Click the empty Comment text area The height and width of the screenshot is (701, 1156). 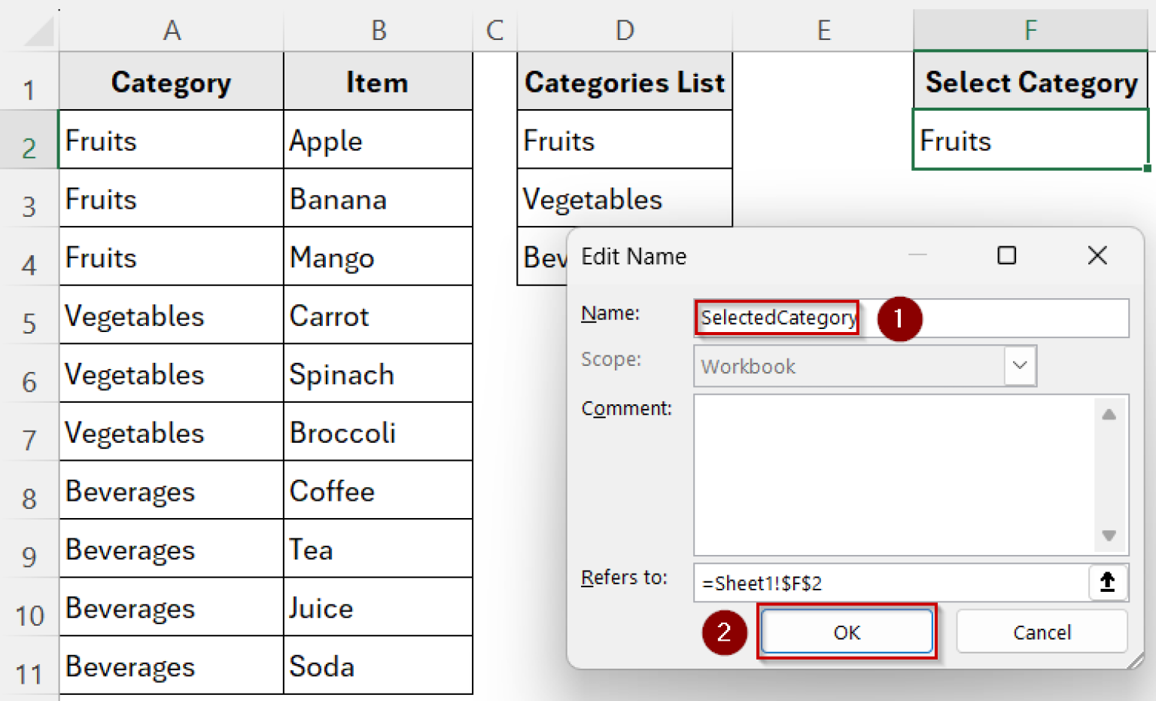(x=888, y=474)
